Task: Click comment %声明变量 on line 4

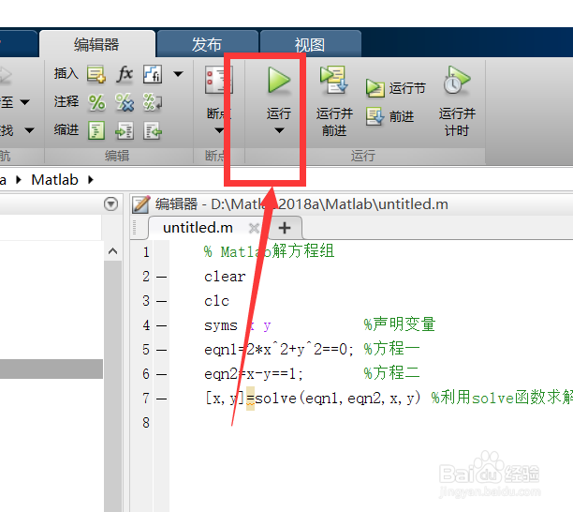Action: [x=400, y=324]
